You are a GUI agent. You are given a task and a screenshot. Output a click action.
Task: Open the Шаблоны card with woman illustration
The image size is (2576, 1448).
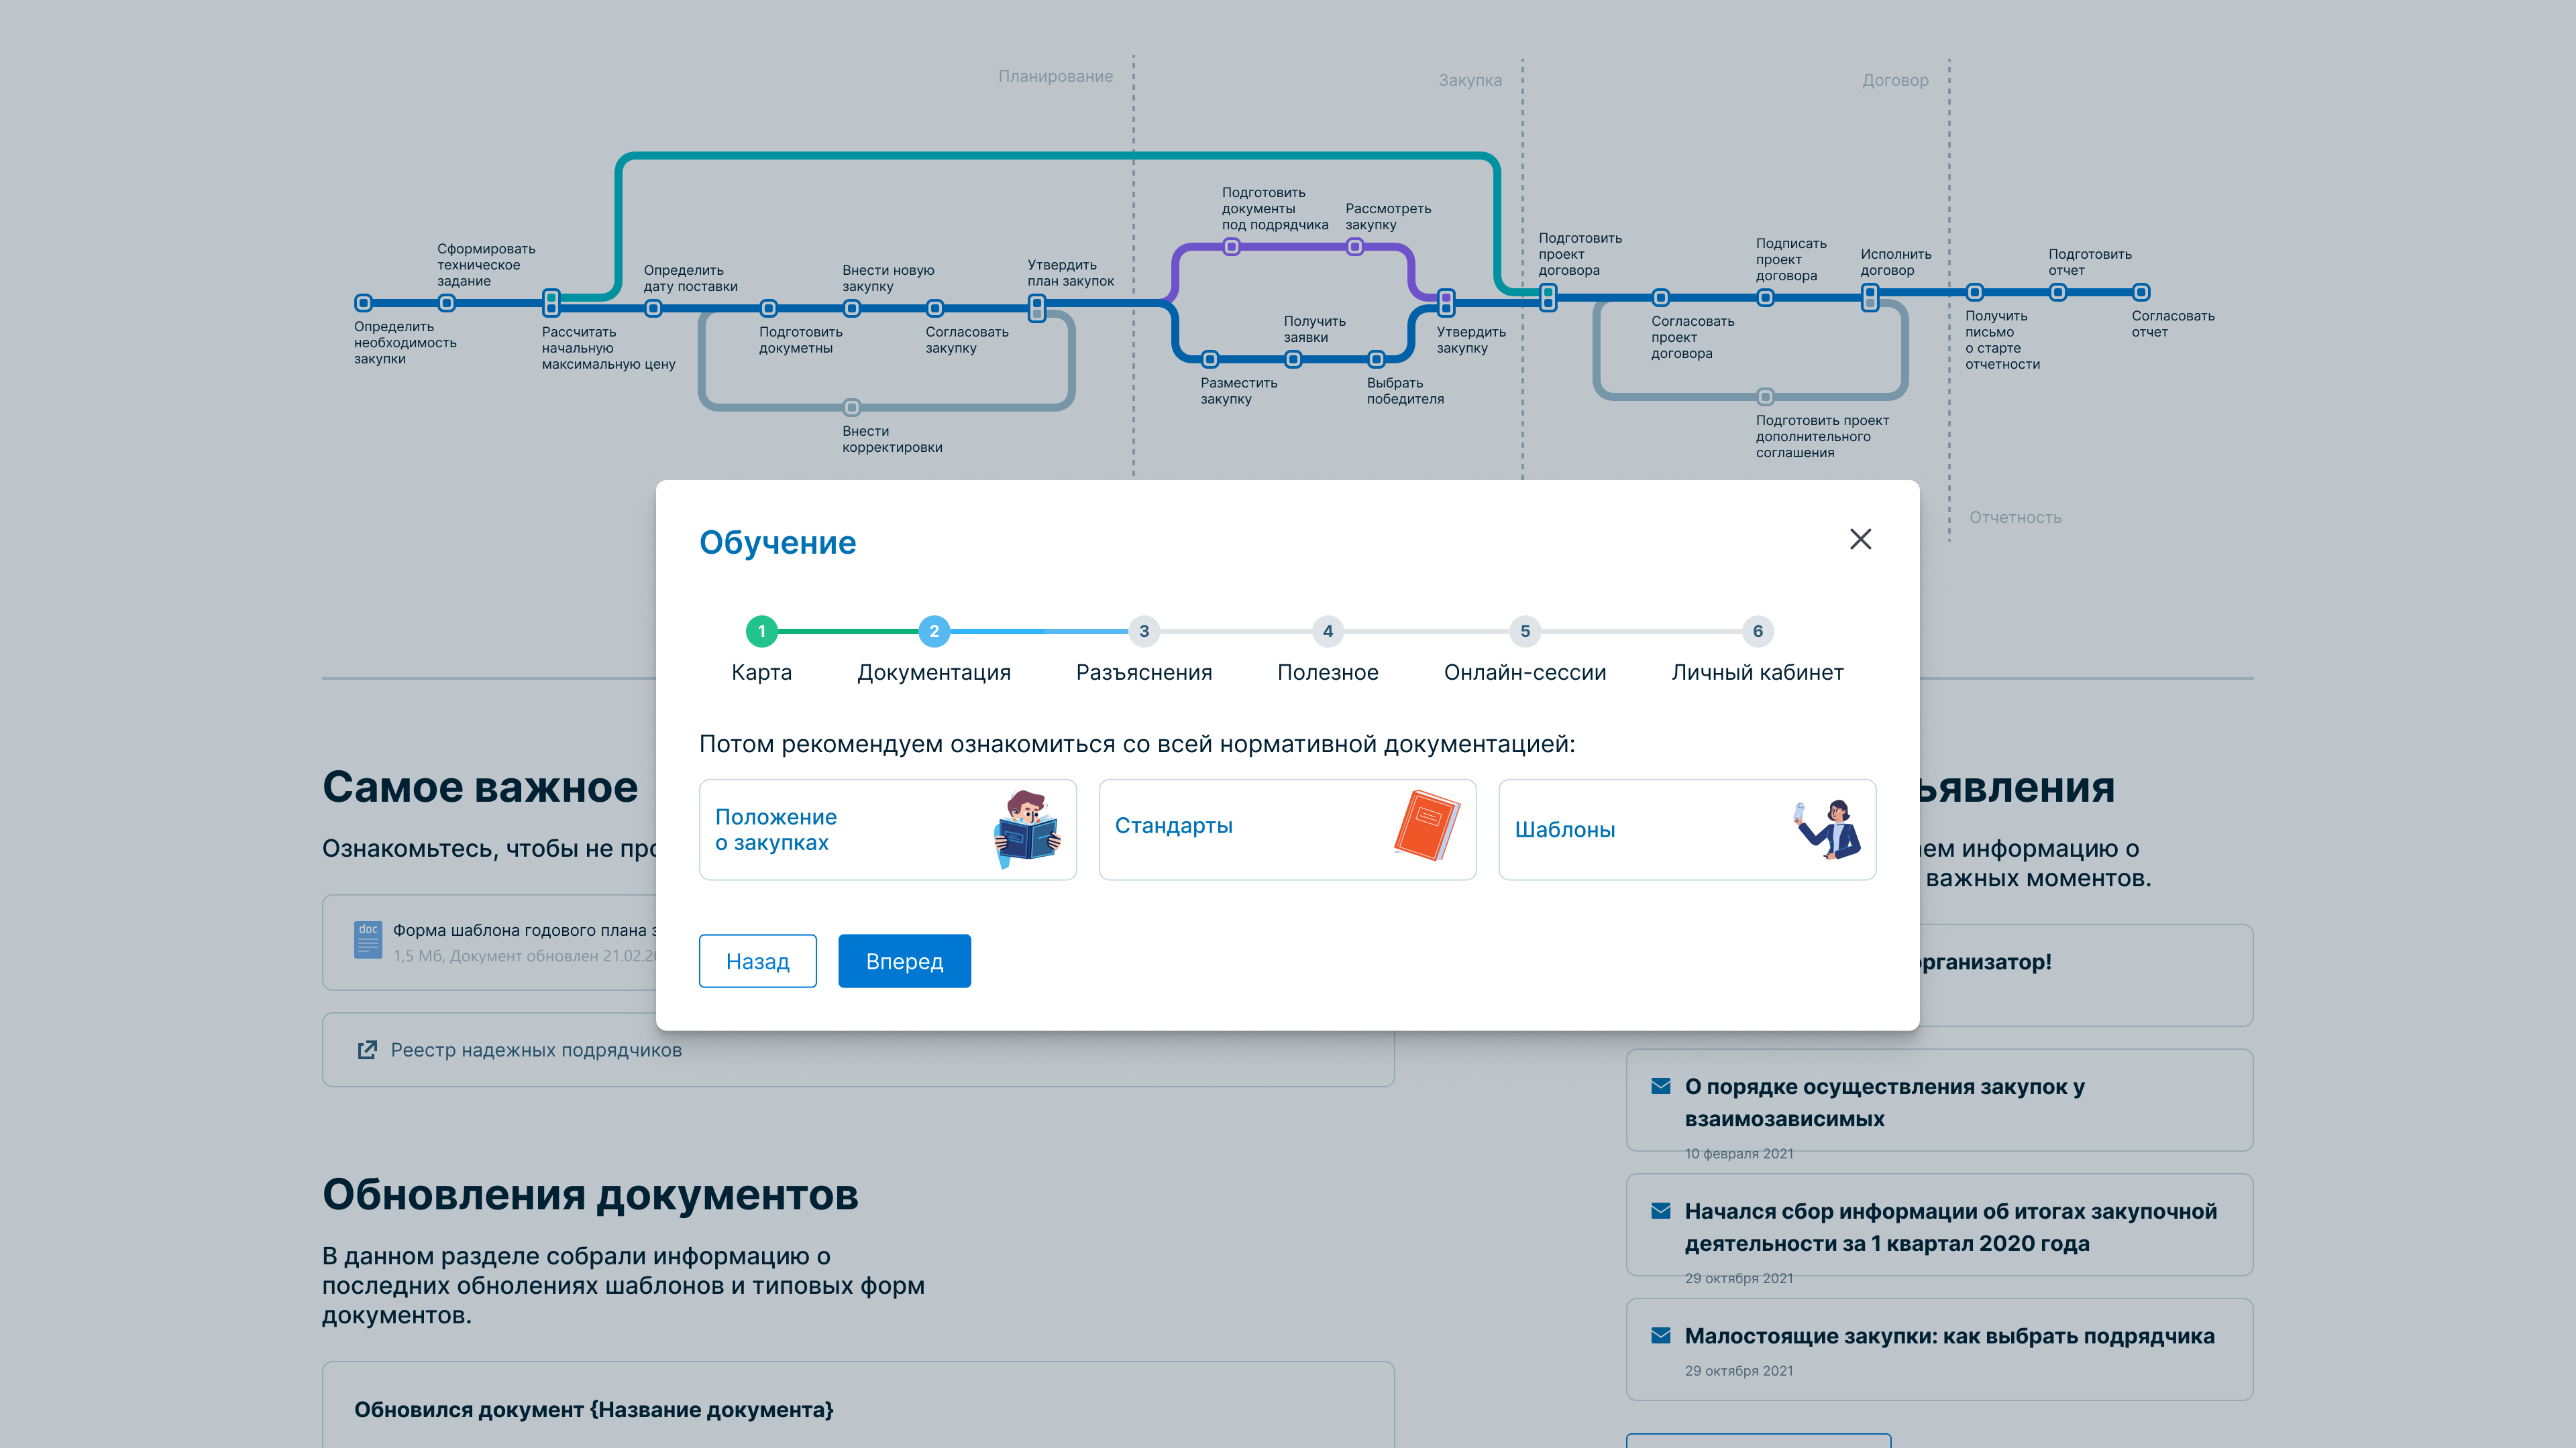pyautogui.click(x=1687, y=829)
